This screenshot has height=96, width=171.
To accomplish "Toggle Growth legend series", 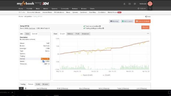I will pos(106,75).
